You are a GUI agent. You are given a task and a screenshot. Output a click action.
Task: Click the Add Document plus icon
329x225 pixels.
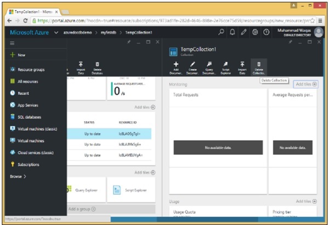point(176,64)
